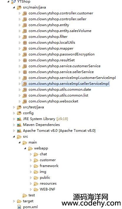This screenshot has width=122, height=209.
Task: Collapse the webapp folder tree node
Action: click(25, 148)
